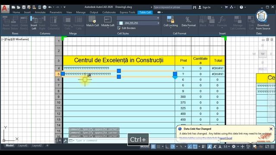Screen dimensions: 276x155
Task: Click the Pret header cell
Action: pos(183,60)
